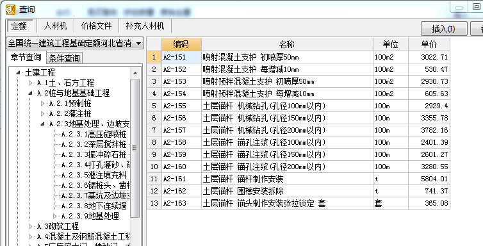Select tree item A.2.3.8地下连续墙
Image resolution: width=483 pixels, height=246 pixels.
(x=94, y=206)
